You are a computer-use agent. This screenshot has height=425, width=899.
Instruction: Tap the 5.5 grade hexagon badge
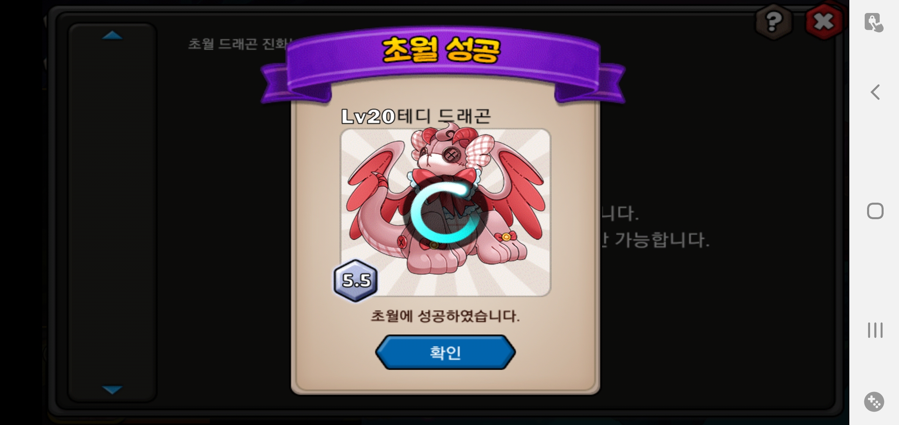pos(356,281)
